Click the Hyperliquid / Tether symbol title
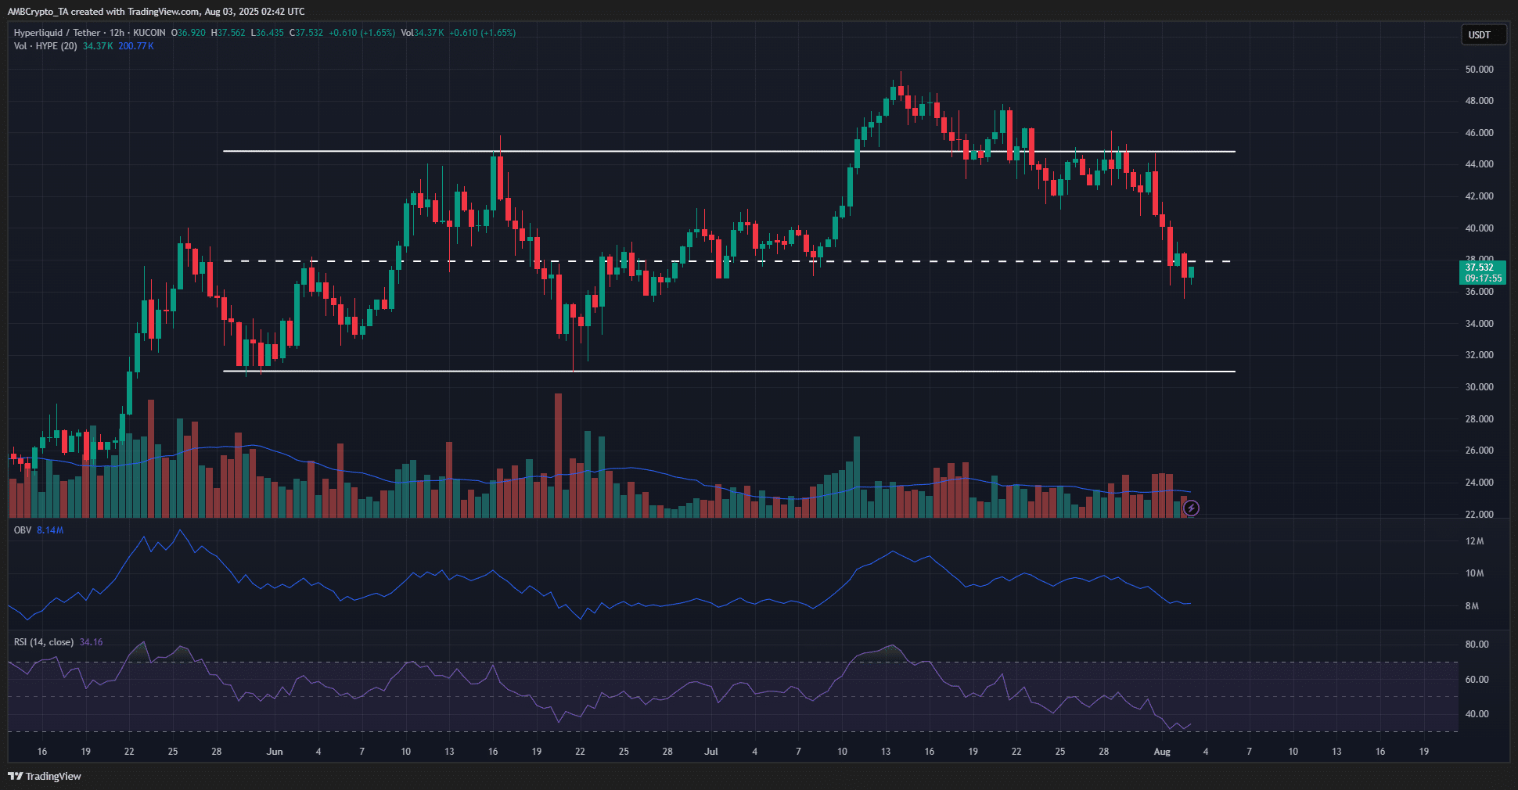 (57, 33)
